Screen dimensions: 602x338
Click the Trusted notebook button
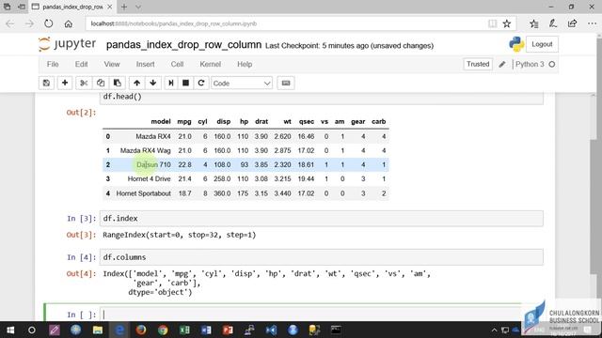(x=478, y=64)
